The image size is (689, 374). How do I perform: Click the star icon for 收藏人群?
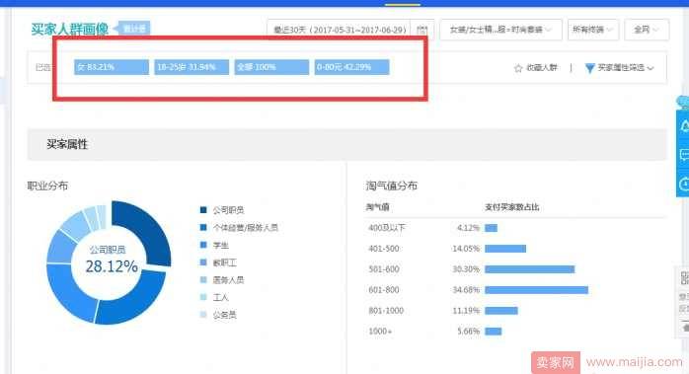point(518,68)
